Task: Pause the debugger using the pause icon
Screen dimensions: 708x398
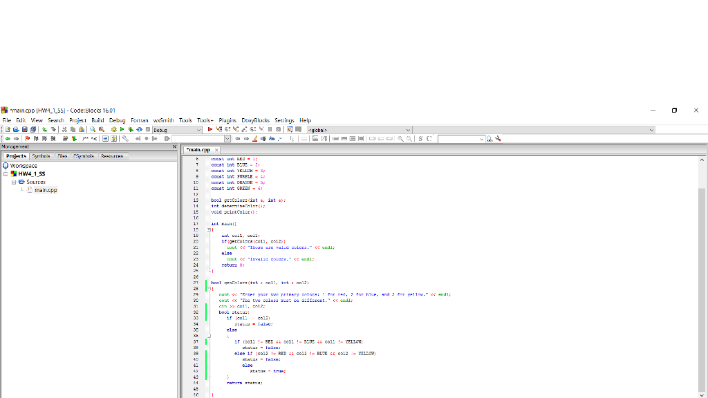Action: tap(270, 130)
